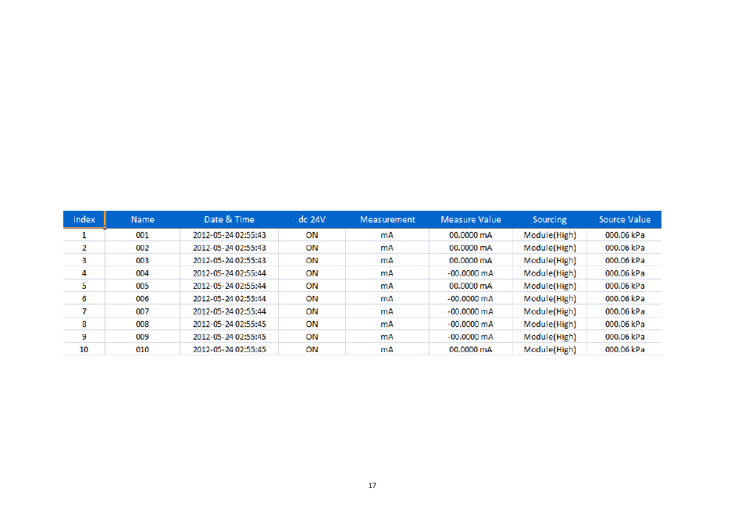Viewport: 745px width, 527px height.
Task: Select the Measure Value column header
Action: point(470,219)
